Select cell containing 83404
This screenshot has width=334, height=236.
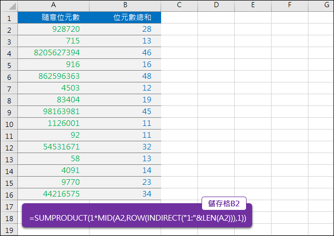click(54, 100)
